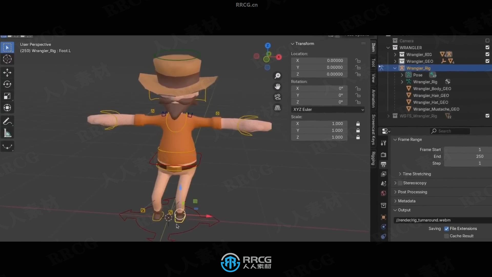This screenshot has height=277, width=492.
Task: Unlock the Scale X value
Action: (x=358, y=124)
